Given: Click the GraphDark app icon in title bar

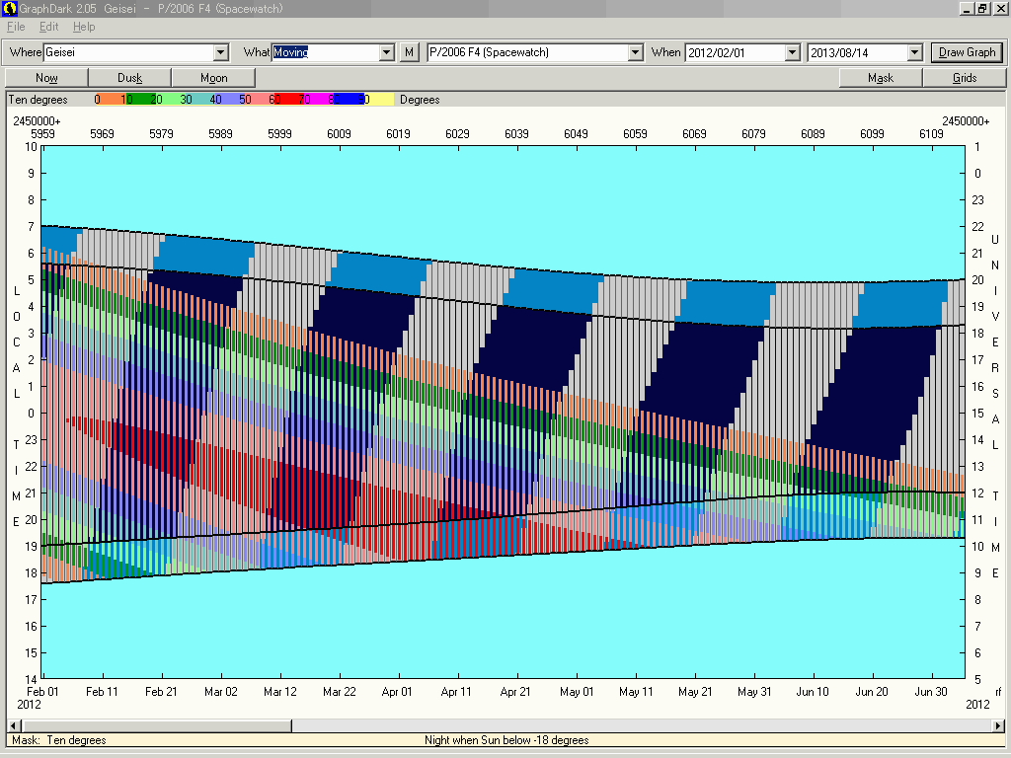Looking at the screenshot, I should 9,8.
